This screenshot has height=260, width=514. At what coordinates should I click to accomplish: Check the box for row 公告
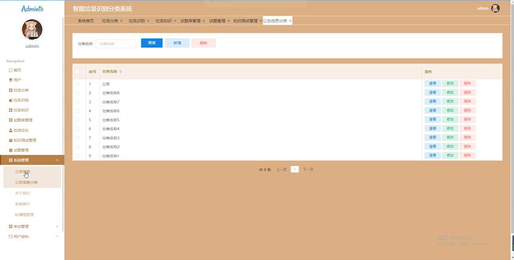tap(77, 84)
